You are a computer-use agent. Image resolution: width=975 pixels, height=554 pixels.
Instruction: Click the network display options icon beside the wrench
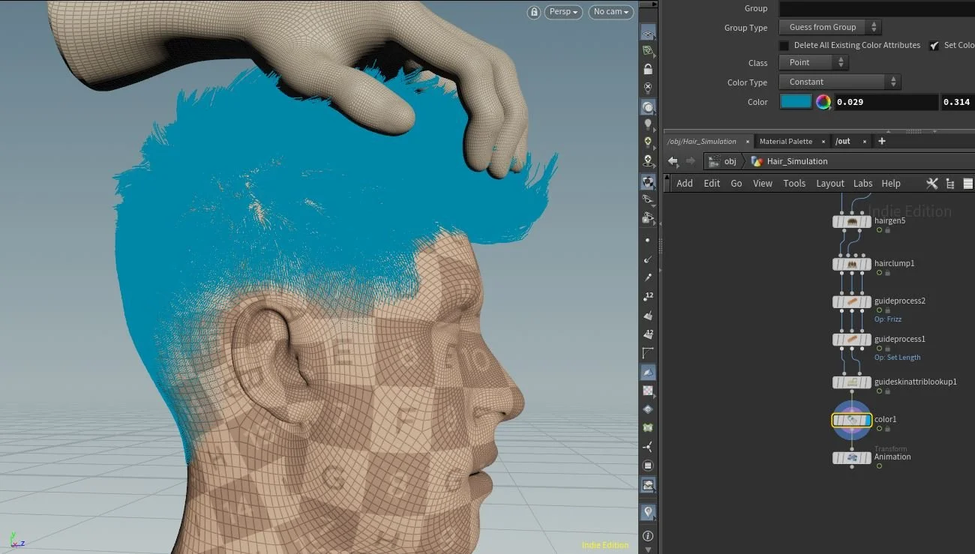click(949, 183)
